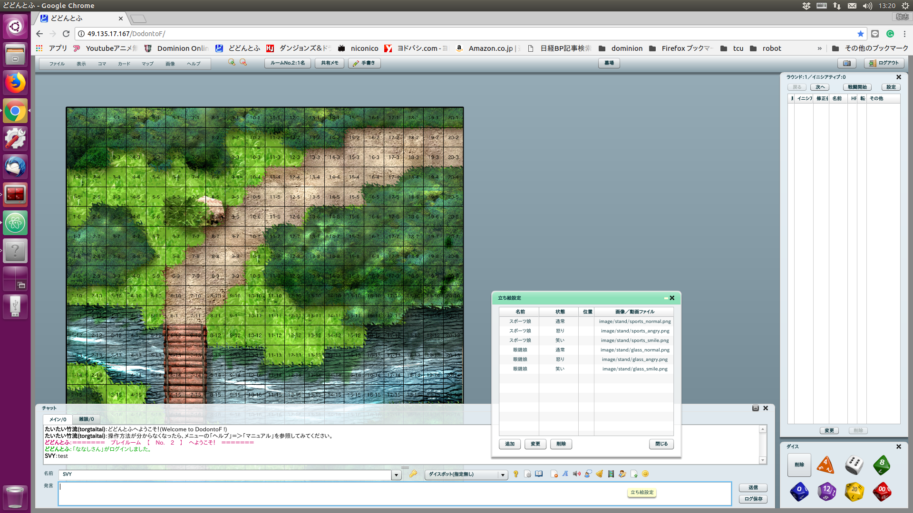Click the smiley face icon
Image resolution: width=913 pixels, height=513 pixels.
click(645, 474)
